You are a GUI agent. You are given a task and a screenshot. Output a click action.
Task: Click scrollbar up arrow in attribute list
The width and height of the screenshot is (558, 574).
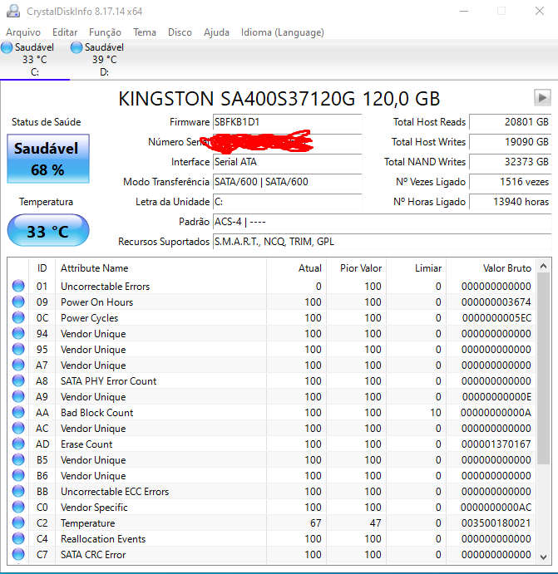click(543, 266)
